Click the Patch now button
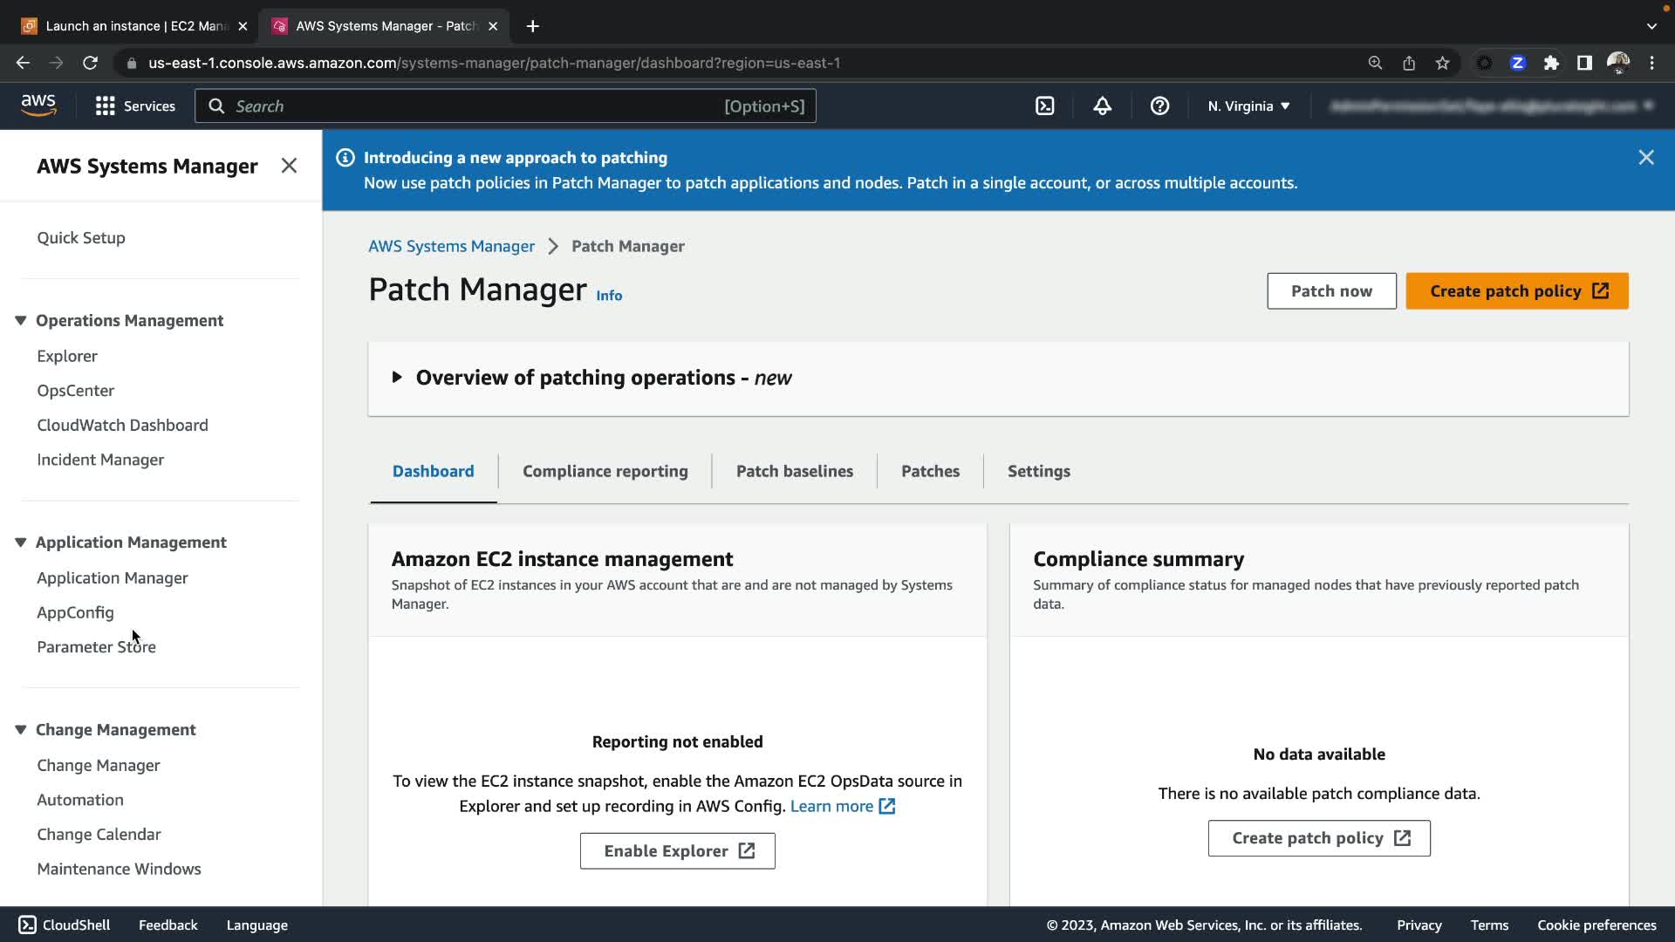1675x942 pixels. pyautogui.click(x=1330, y=291)
